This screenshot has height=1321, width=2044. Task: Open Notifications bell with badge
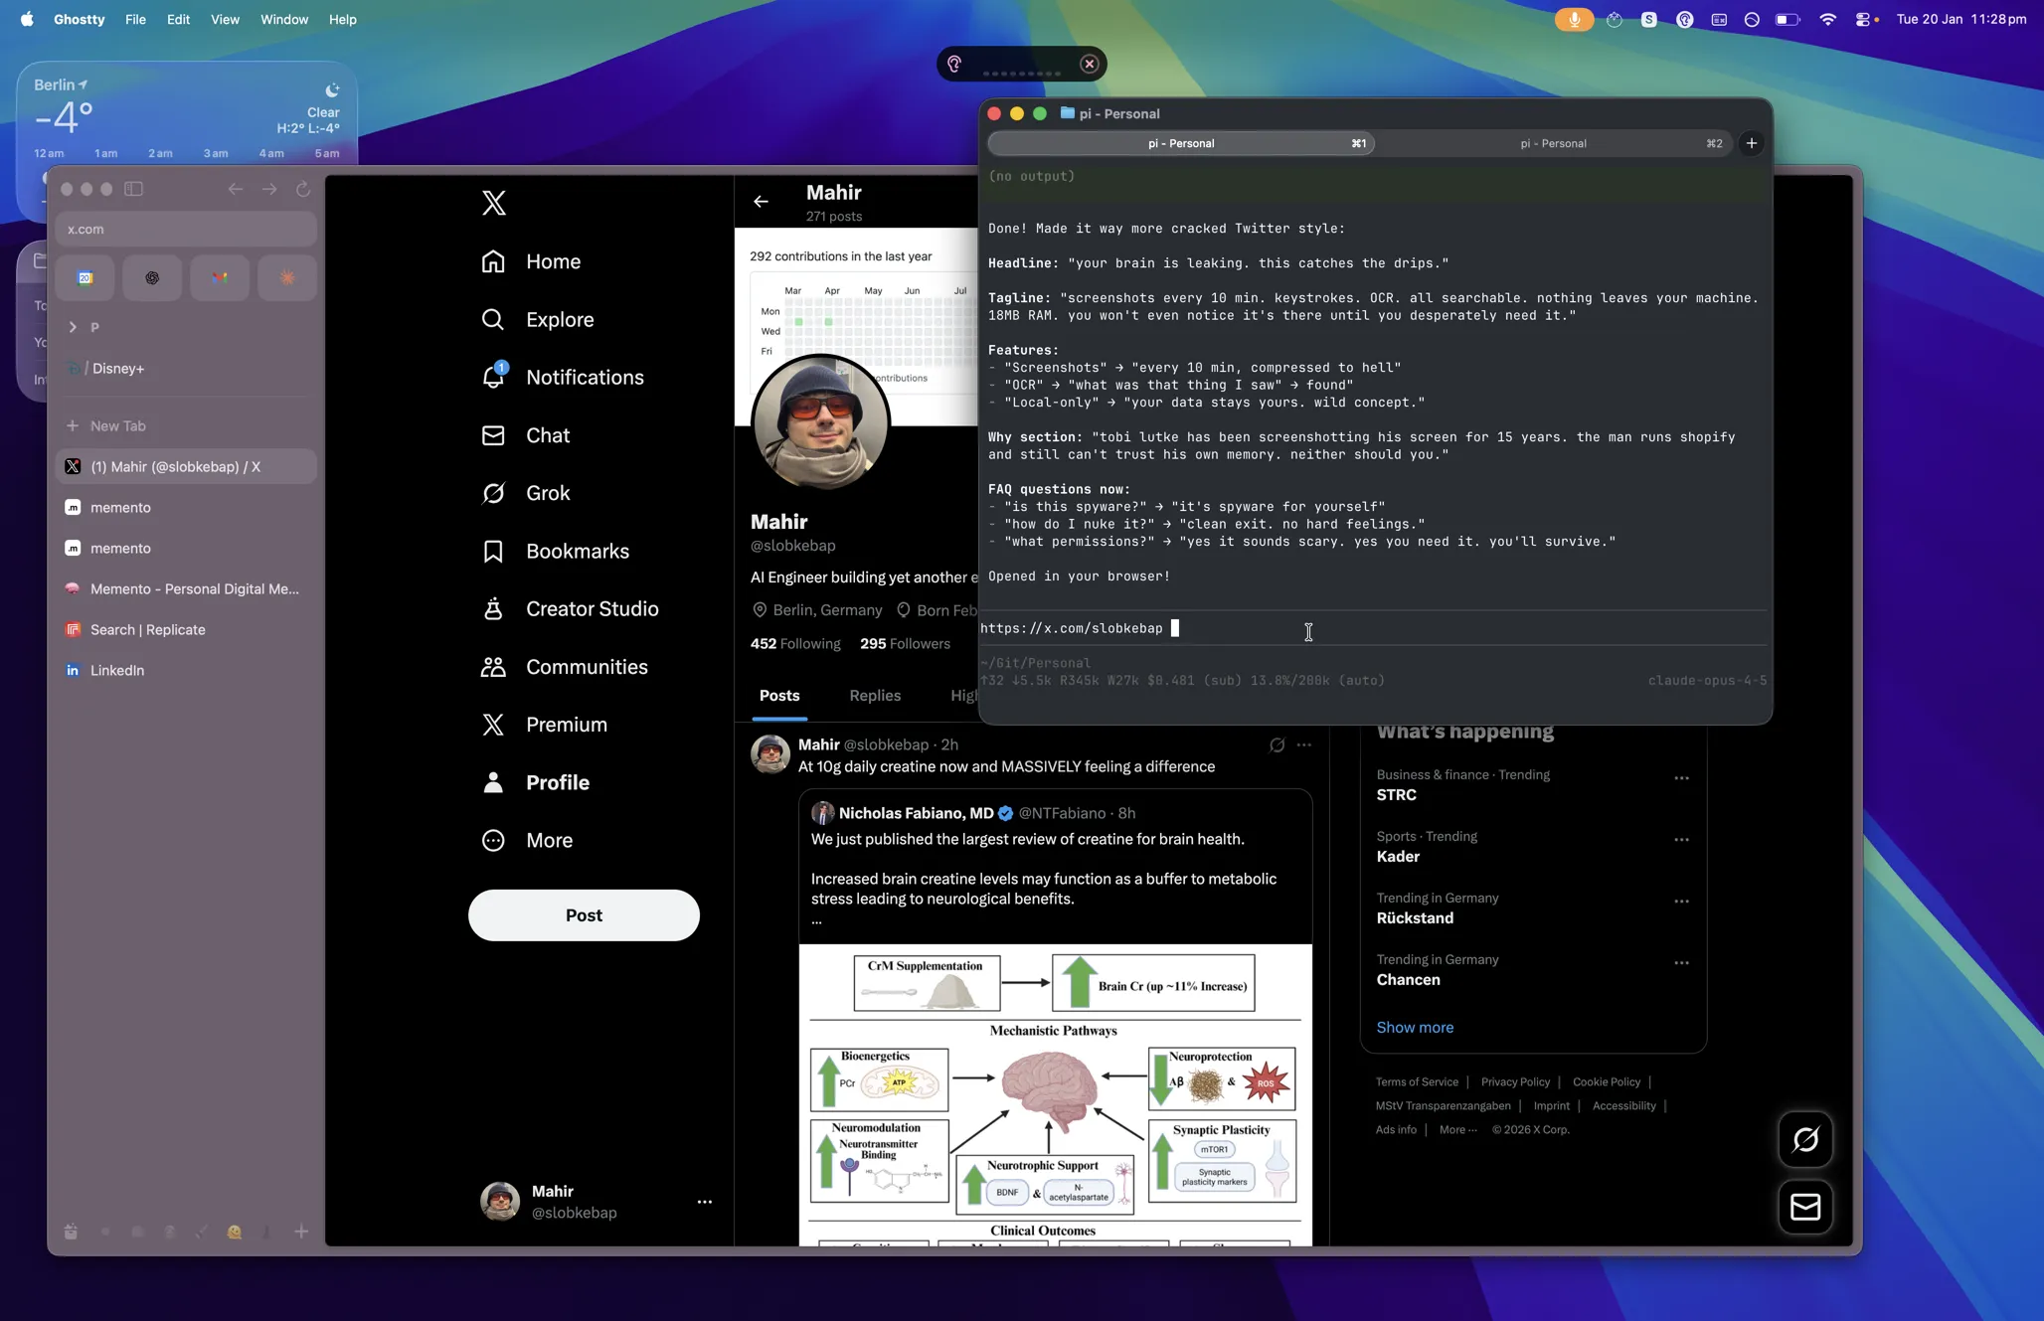pyautogui.click(x=493, y=377)
